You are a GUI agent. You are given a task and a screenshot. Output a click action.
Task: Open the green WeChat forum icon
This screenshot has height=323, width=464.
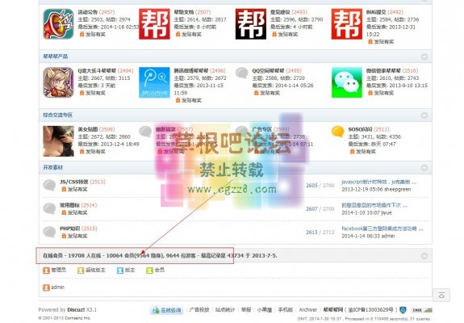347,82
